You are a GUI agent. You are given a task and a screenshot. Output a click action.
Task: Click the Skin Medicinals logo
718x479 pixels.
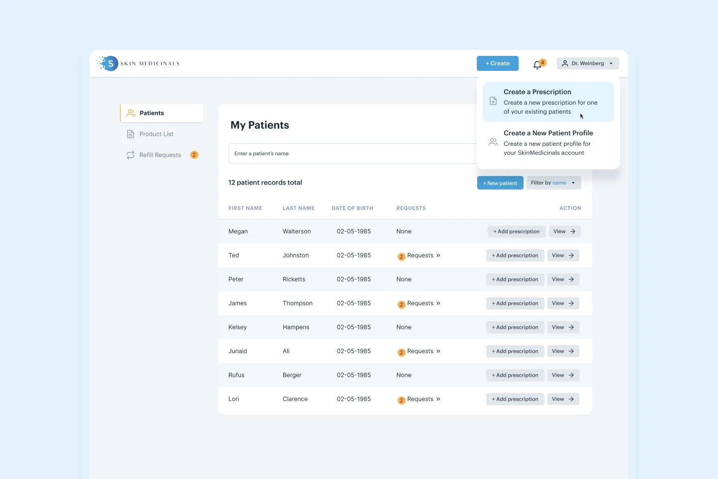pos(138,63)
